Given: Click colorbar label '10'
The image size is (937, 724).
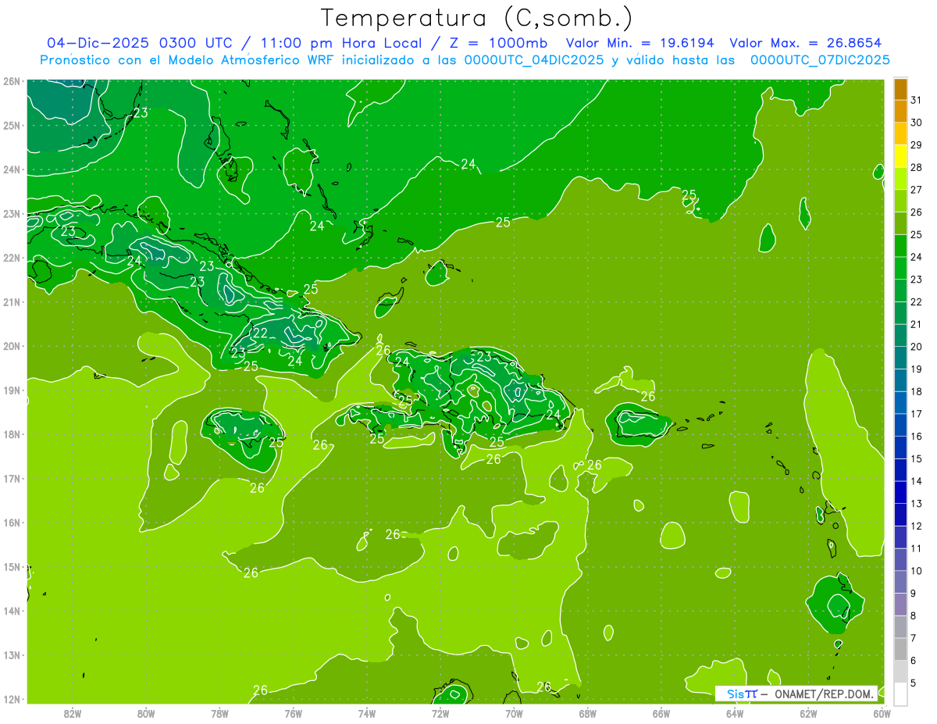Looking at the screenshot, I should tap(916, 571).
